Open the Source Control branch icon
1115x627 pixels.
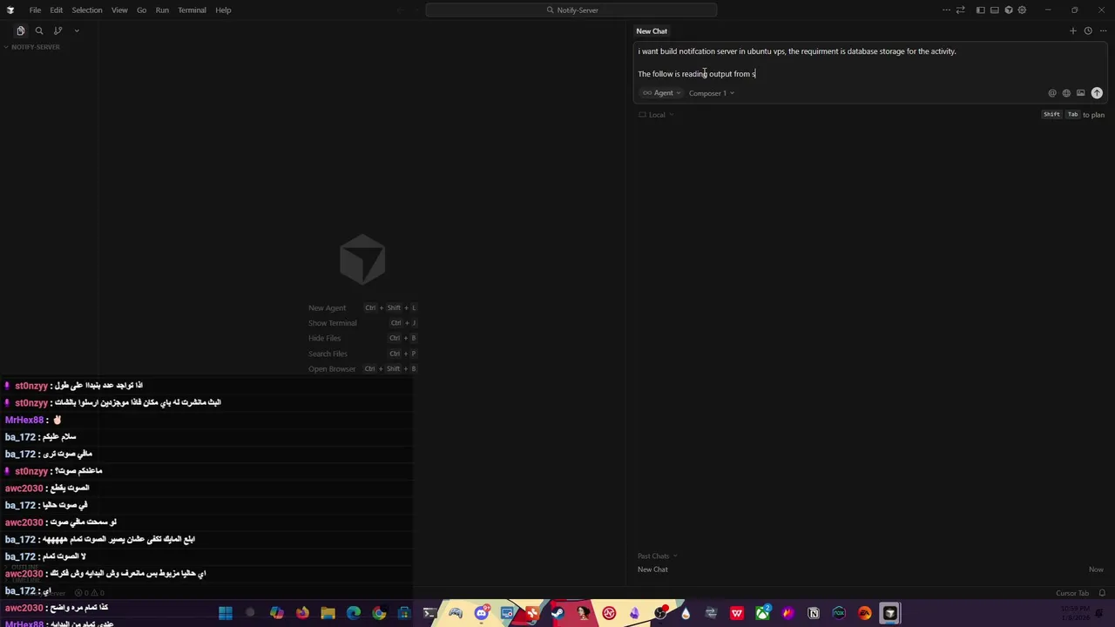(57, 30)
